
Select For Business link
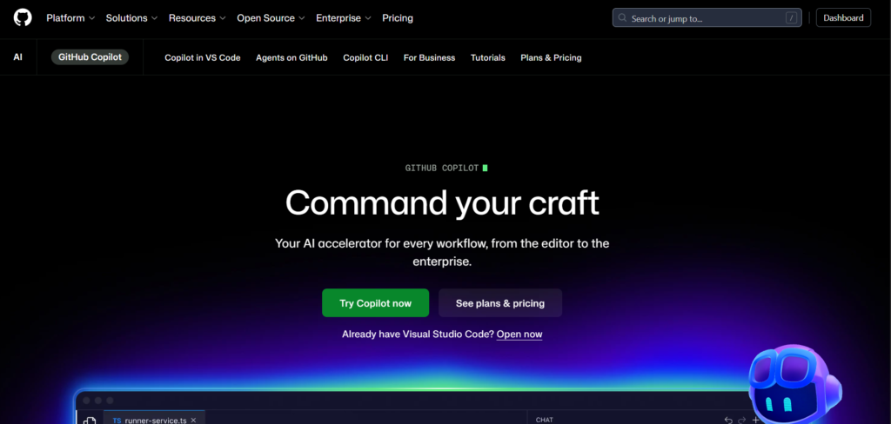(429, 58)
